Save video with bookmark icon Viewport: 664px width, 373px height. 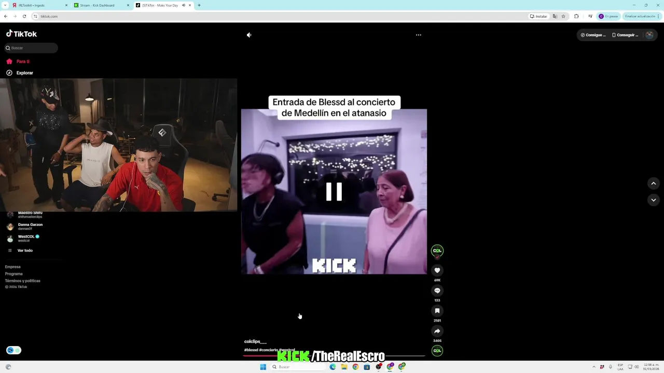click(437, 311)
